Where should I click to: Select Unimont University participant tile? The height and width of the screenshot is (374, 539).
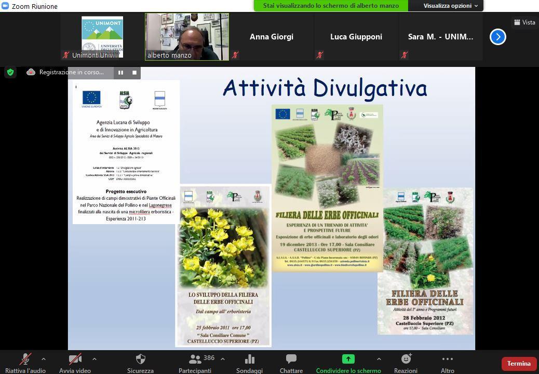click(x=102, y=37)
